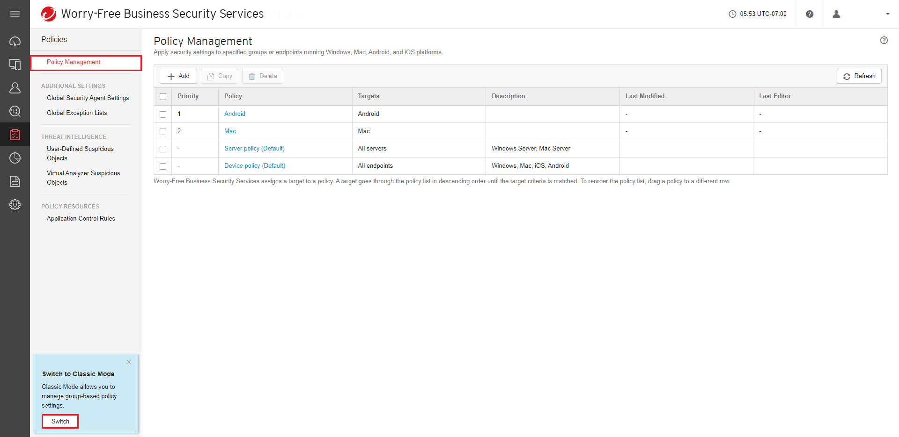Click the help question mark in header
899x437 pixels.
click(x=810, y=14)
